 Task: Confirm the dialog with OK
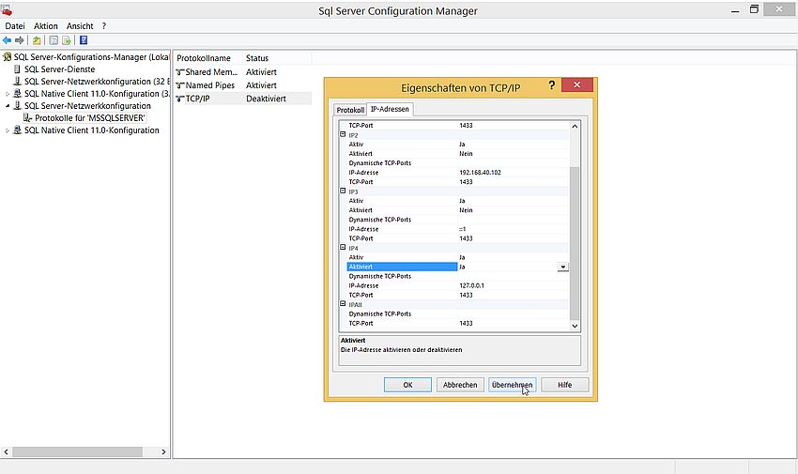pos(407,385)
